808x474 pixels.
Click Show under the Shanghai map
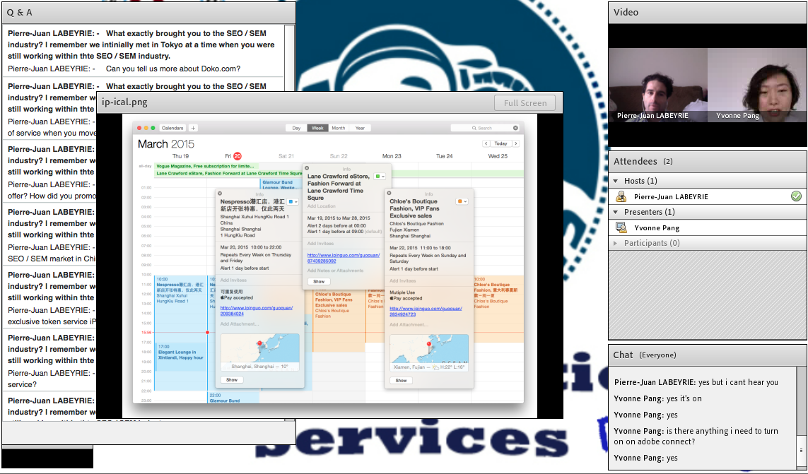(x=232, y=380)
